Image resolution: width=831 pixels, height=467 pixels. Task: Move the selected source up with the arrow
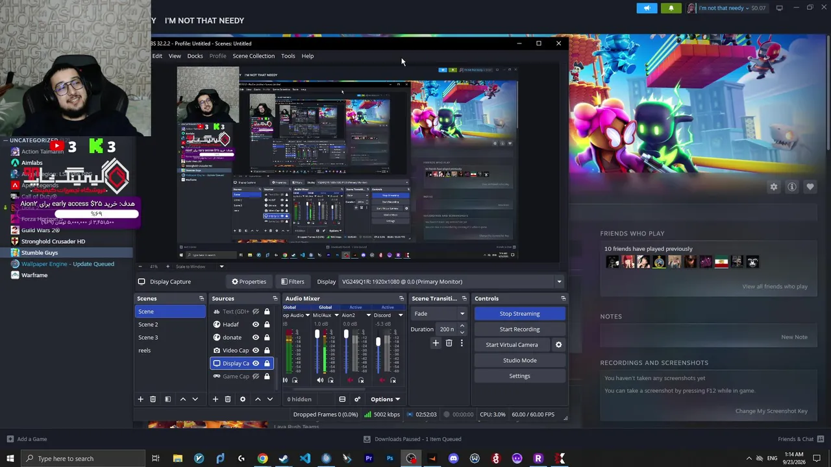pos(258,399)
